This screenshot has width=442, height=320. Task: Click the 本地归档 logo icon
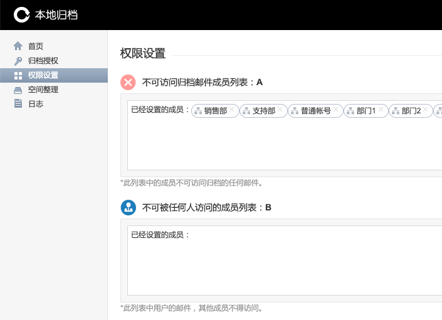pyautogui.click(x=22, y=14)
